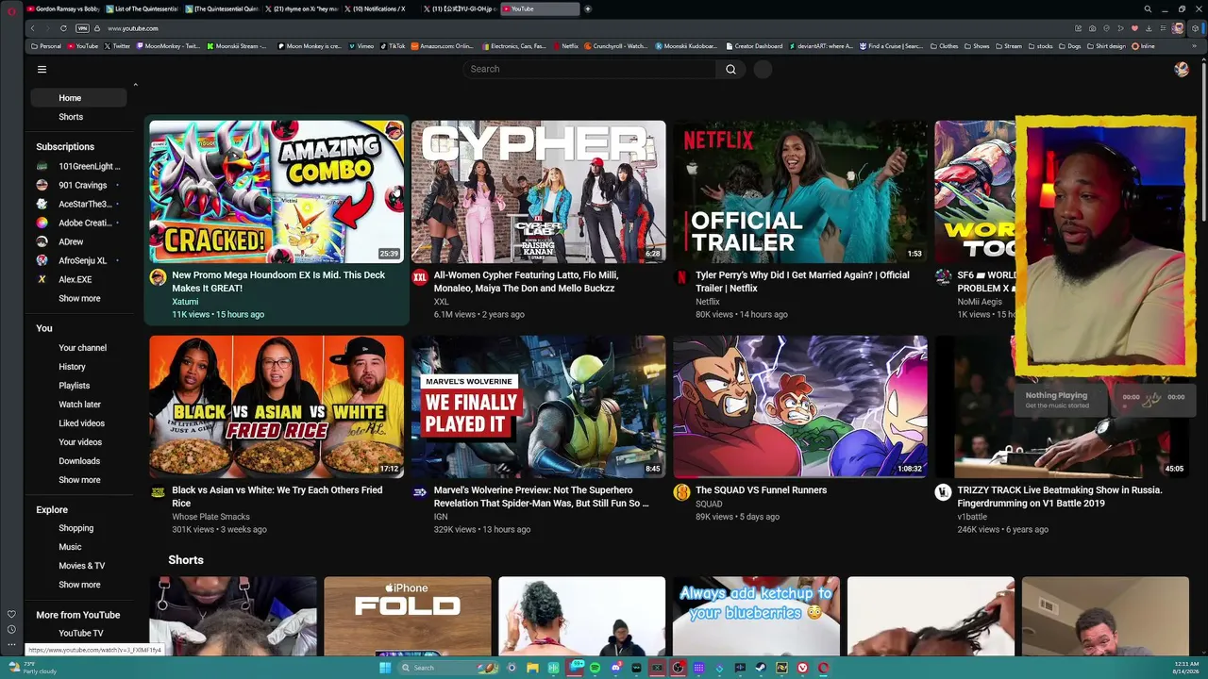Screen dimensions: 1208x679
Task: Open the YouTube hamburger guide menu
Action: tap(42, 69)
